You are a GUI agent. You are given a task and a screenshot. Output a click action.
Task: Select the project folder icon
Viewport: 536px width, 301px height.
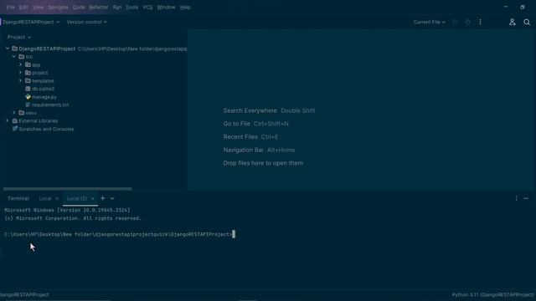click(28, 73)
